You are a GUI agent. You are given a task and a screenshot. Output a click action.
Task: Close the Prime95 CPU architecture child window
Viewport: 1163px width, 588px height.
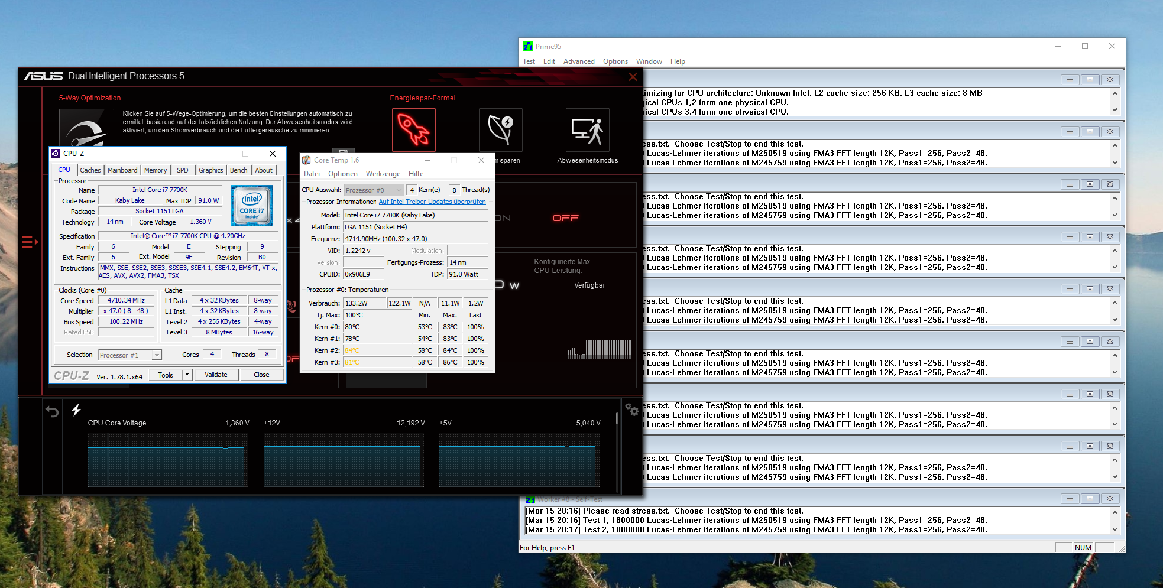click(x=1110, y=80)
